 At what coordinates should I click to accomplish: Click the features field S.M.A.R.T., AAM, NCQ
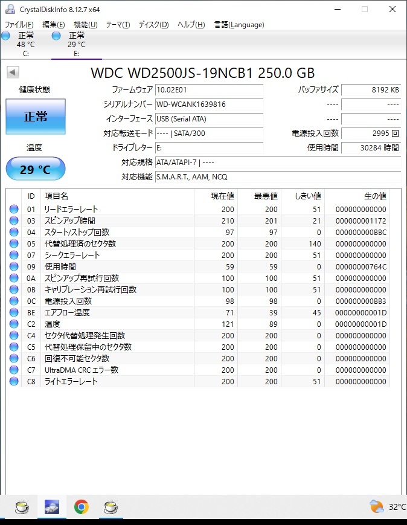click(278, 177)
